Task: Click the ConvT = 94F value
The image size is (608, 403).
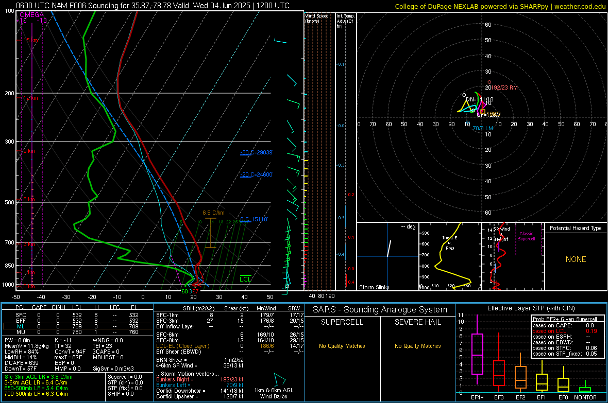Action: pyautogui.click(x=70, y=352)
